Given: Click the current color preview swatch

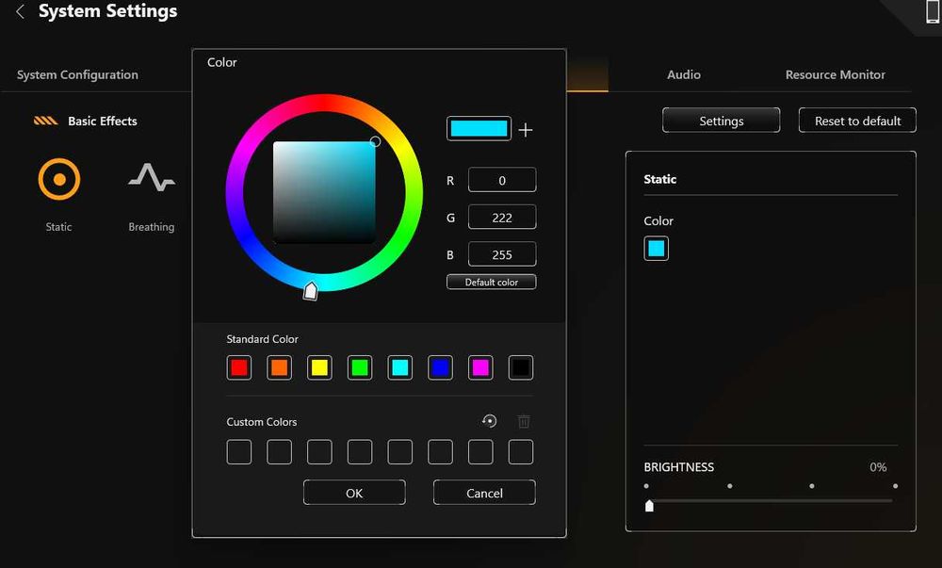Looking at the screenshot, I should (479, 128).
